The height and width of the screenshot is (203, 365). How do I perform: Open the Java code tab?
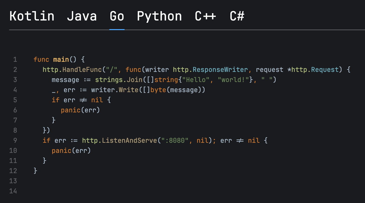[82, 16]
